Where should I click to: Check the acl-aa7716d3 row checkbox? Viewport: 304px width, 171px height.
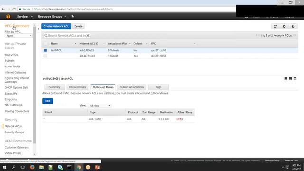click(45, 56)
